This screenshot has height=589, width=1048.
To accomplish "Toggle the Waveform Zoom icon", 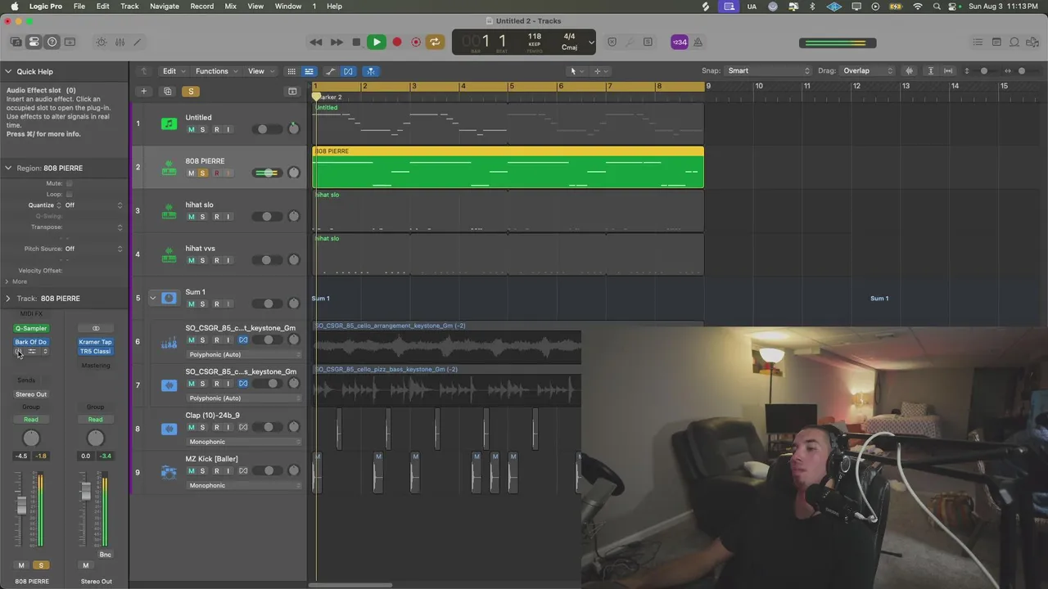I will point(909,71).
